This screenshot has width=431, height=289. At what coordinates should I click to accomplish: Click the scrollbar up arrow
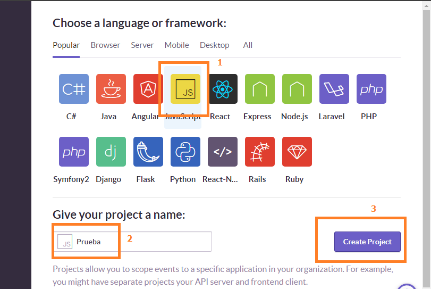427,5
